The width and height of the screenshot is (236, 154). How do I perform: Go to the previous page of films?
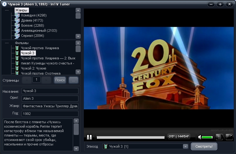tap(27, 80)
